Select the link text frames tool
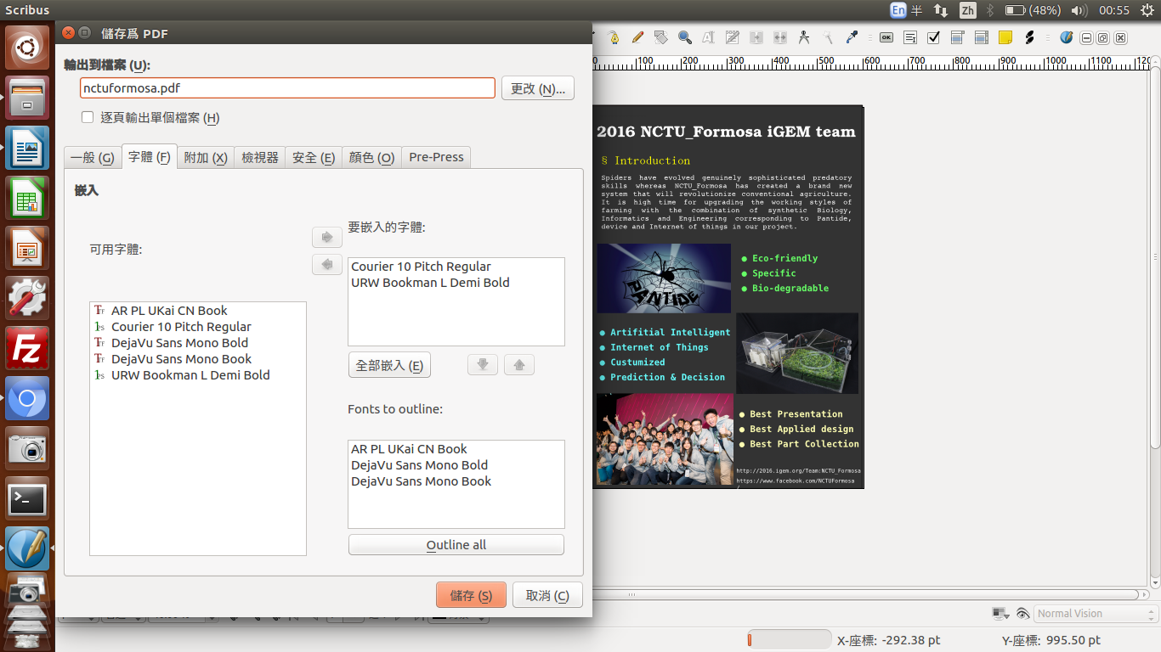Screen dimensions: 1161x652 click(x=756, y=37)
